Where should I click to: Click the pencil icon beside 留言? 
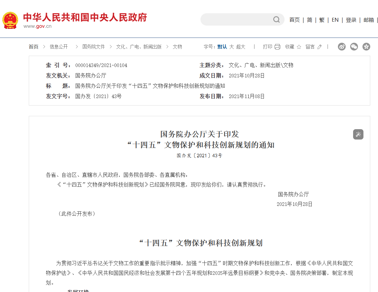[x=319, y=47]
